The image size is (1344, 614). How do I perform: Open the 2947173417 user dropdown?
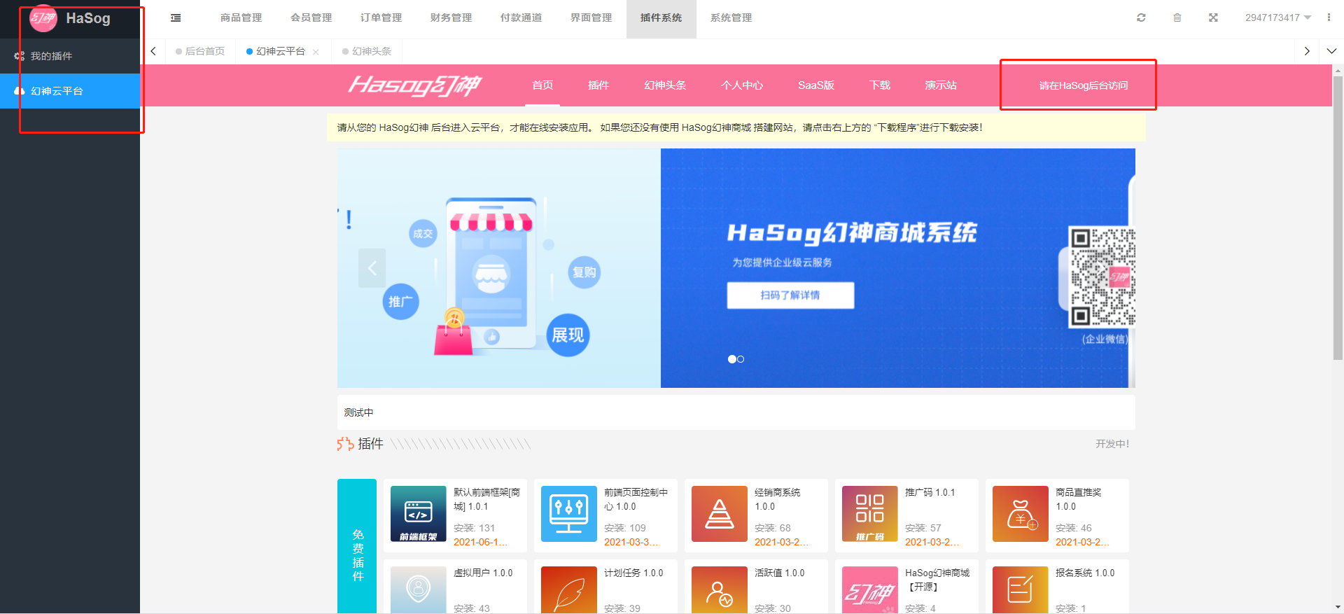point(1277,18)
